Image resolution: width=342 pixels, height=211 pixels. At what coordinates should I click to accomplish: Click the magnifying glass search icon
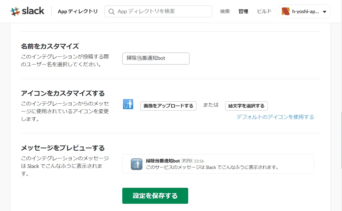[111, 11]
